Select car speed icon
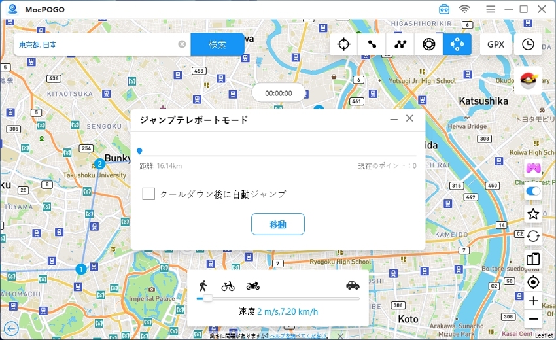 pos(353,285)
